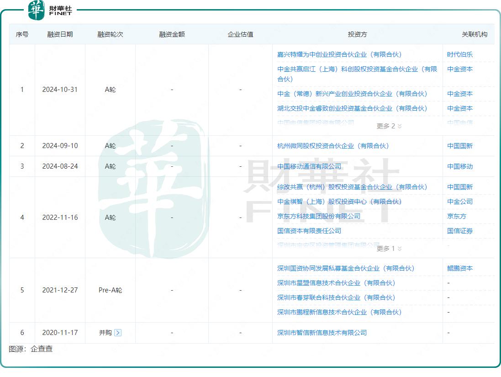Click A轮 in the 2024-09-10 row

[x=110, y=146]
